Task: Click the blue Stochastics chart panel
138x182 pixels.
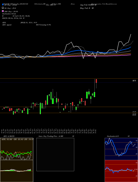Action: click(x=121, y=149)
